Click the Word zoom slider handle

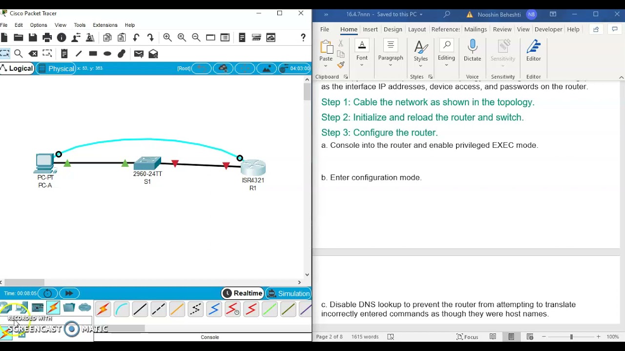[571, 337]
